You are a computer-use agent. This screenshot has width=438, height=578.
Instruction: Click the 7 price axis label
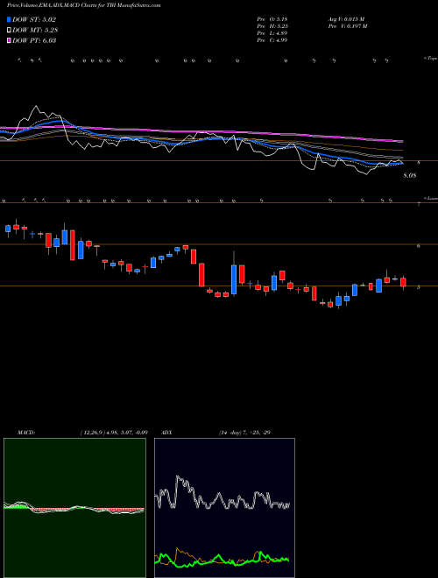pyautogui.click(x=419, y=204)
